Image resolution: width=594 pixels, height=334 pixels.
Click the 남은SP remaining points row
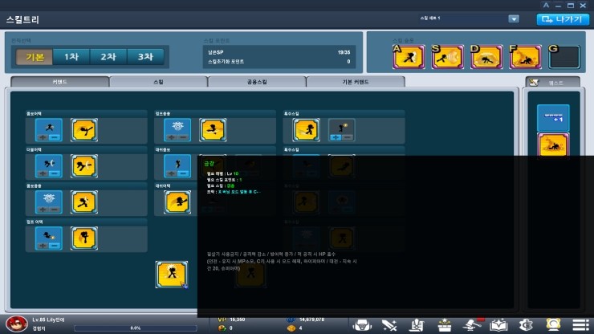click(279, 52)
